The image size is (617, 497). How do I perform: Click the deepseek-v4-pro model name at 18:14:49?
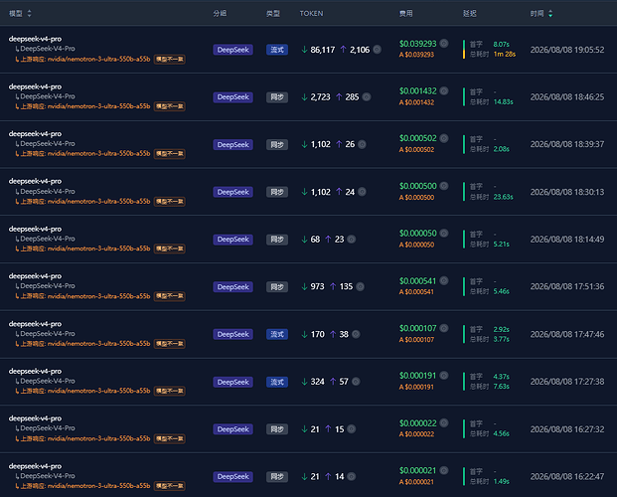[x=35, y=229]
